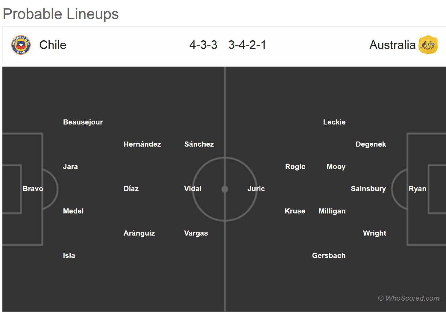Select Australia's goalkeeper Ryan
This screenshot has height=312, width=446.
[418, 189]
